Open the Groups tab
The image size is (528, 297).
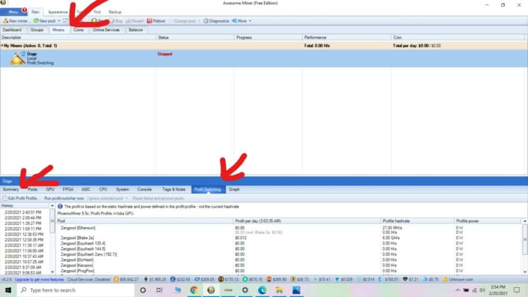click(x=37, y=30)
